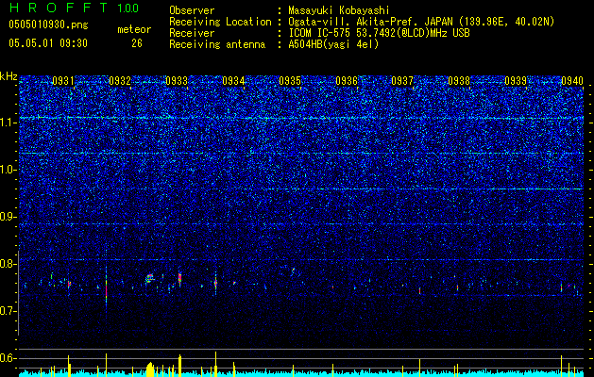Select the filename 0505010930.png
Screen dimensions: 594x377
point(48,25)
